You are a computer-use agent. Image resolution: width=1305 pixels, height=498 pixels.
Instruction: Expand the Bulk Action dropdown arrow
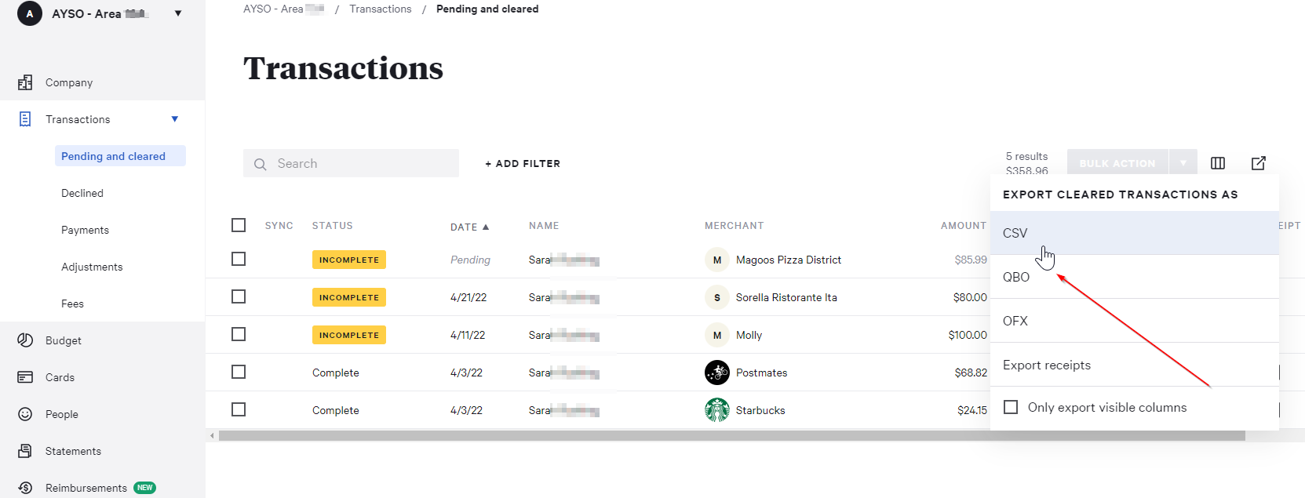(x=1183, y=163)
